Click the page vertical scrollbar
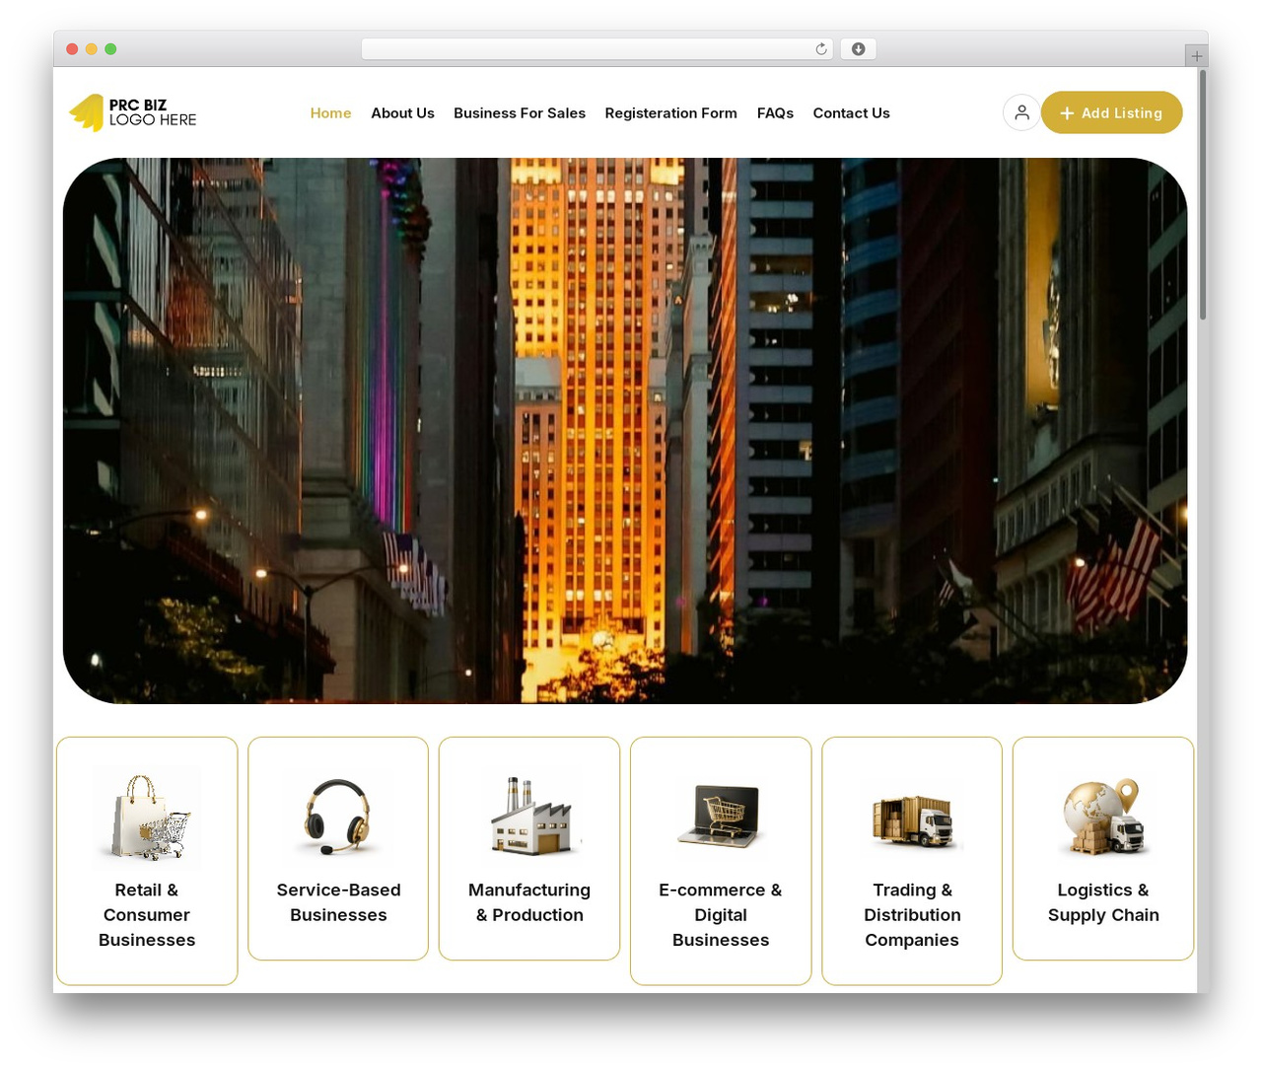This screenshot has width=1262, height=1069. (x=1203, y=194)
